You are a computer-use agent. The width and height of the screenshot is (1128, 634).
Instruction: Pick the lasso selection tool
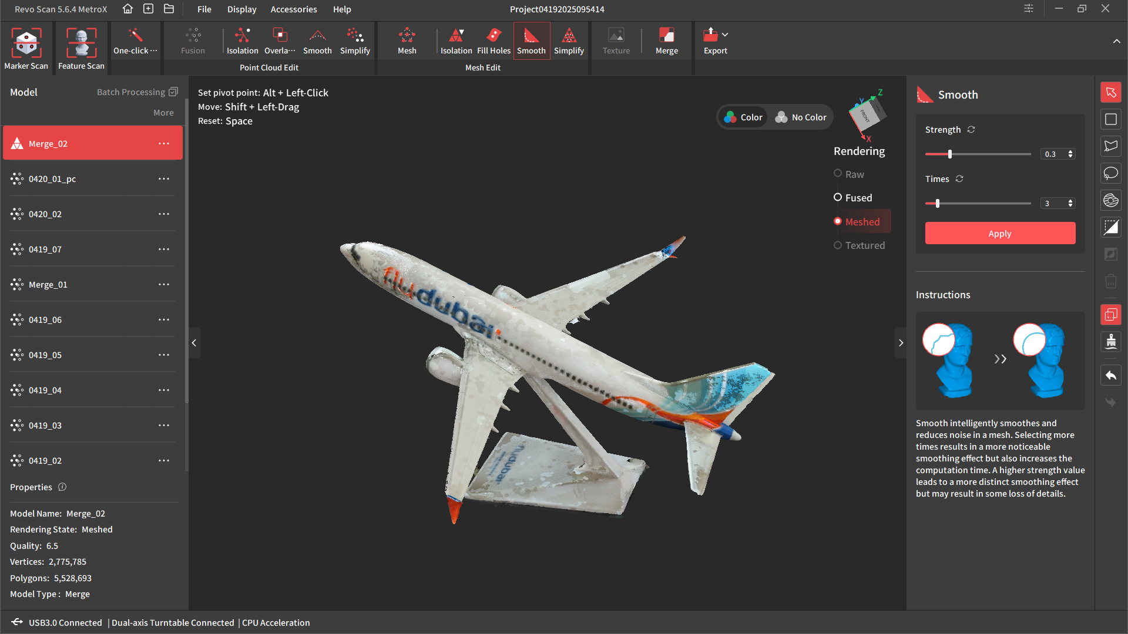pyautogui.click(x=1110, y=173)
